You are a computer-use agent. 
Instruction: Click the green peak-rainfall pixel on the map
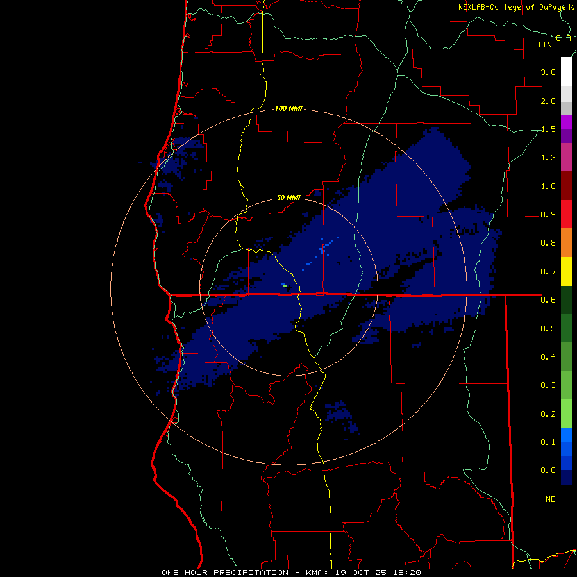pos(285,285)
